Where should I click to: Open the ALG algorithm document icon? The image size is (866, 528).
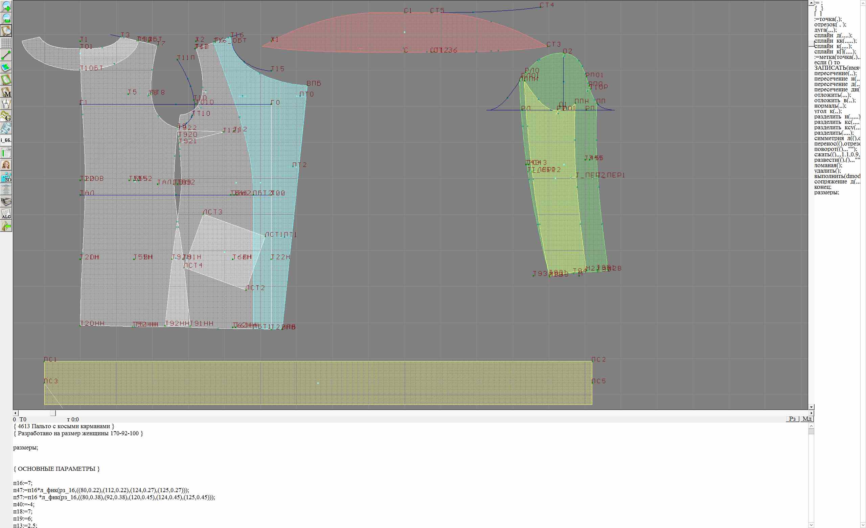(x=6, y=214)
